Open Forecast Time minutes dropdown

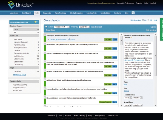(138, 98)
